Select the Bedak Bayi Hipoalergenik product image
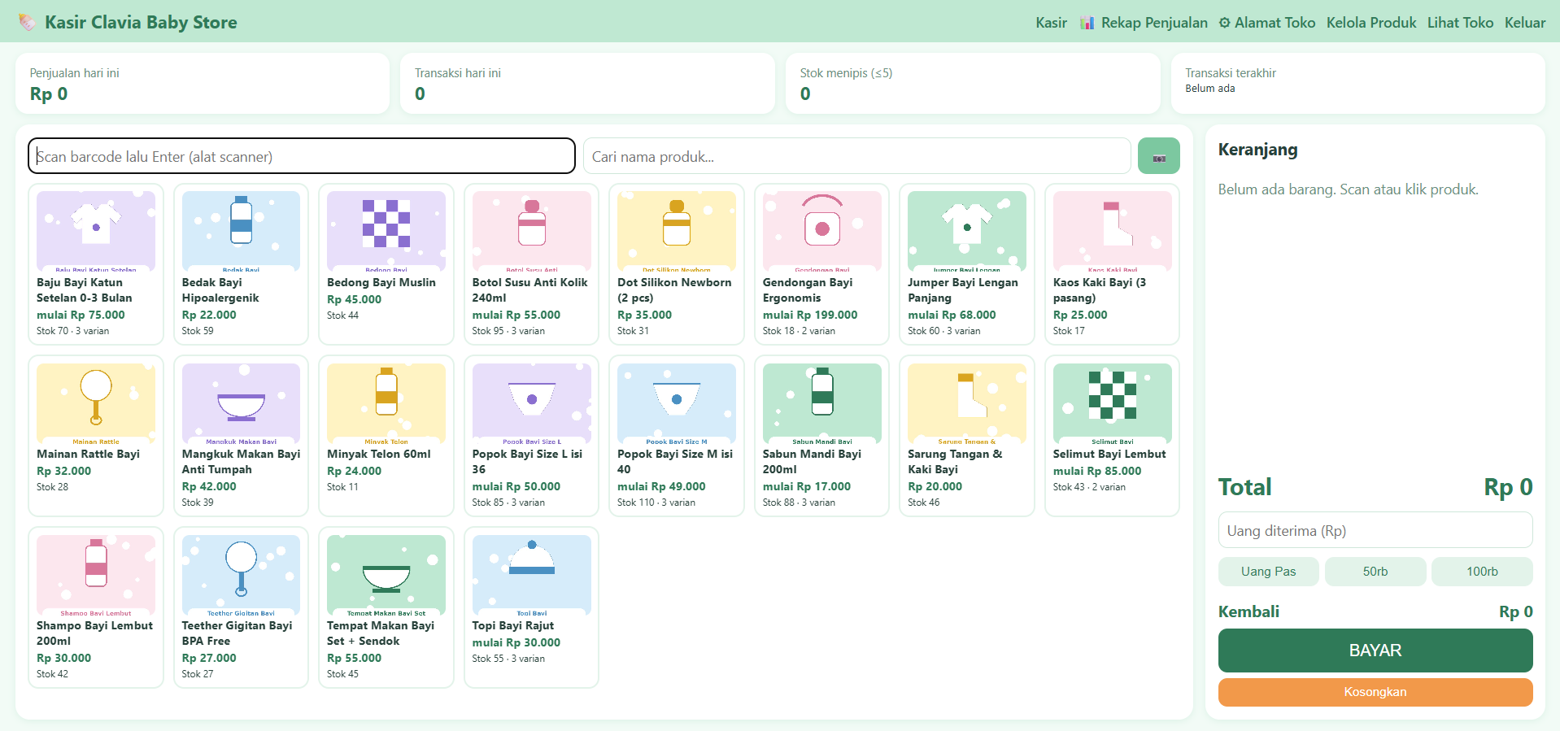Viewport: 1560px width, 731px height. 241,231
